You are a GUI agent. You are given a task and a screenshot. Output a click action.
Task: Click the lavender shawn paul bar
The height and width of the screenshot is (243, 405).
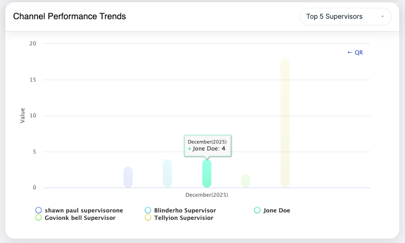(x=128, y=177)
